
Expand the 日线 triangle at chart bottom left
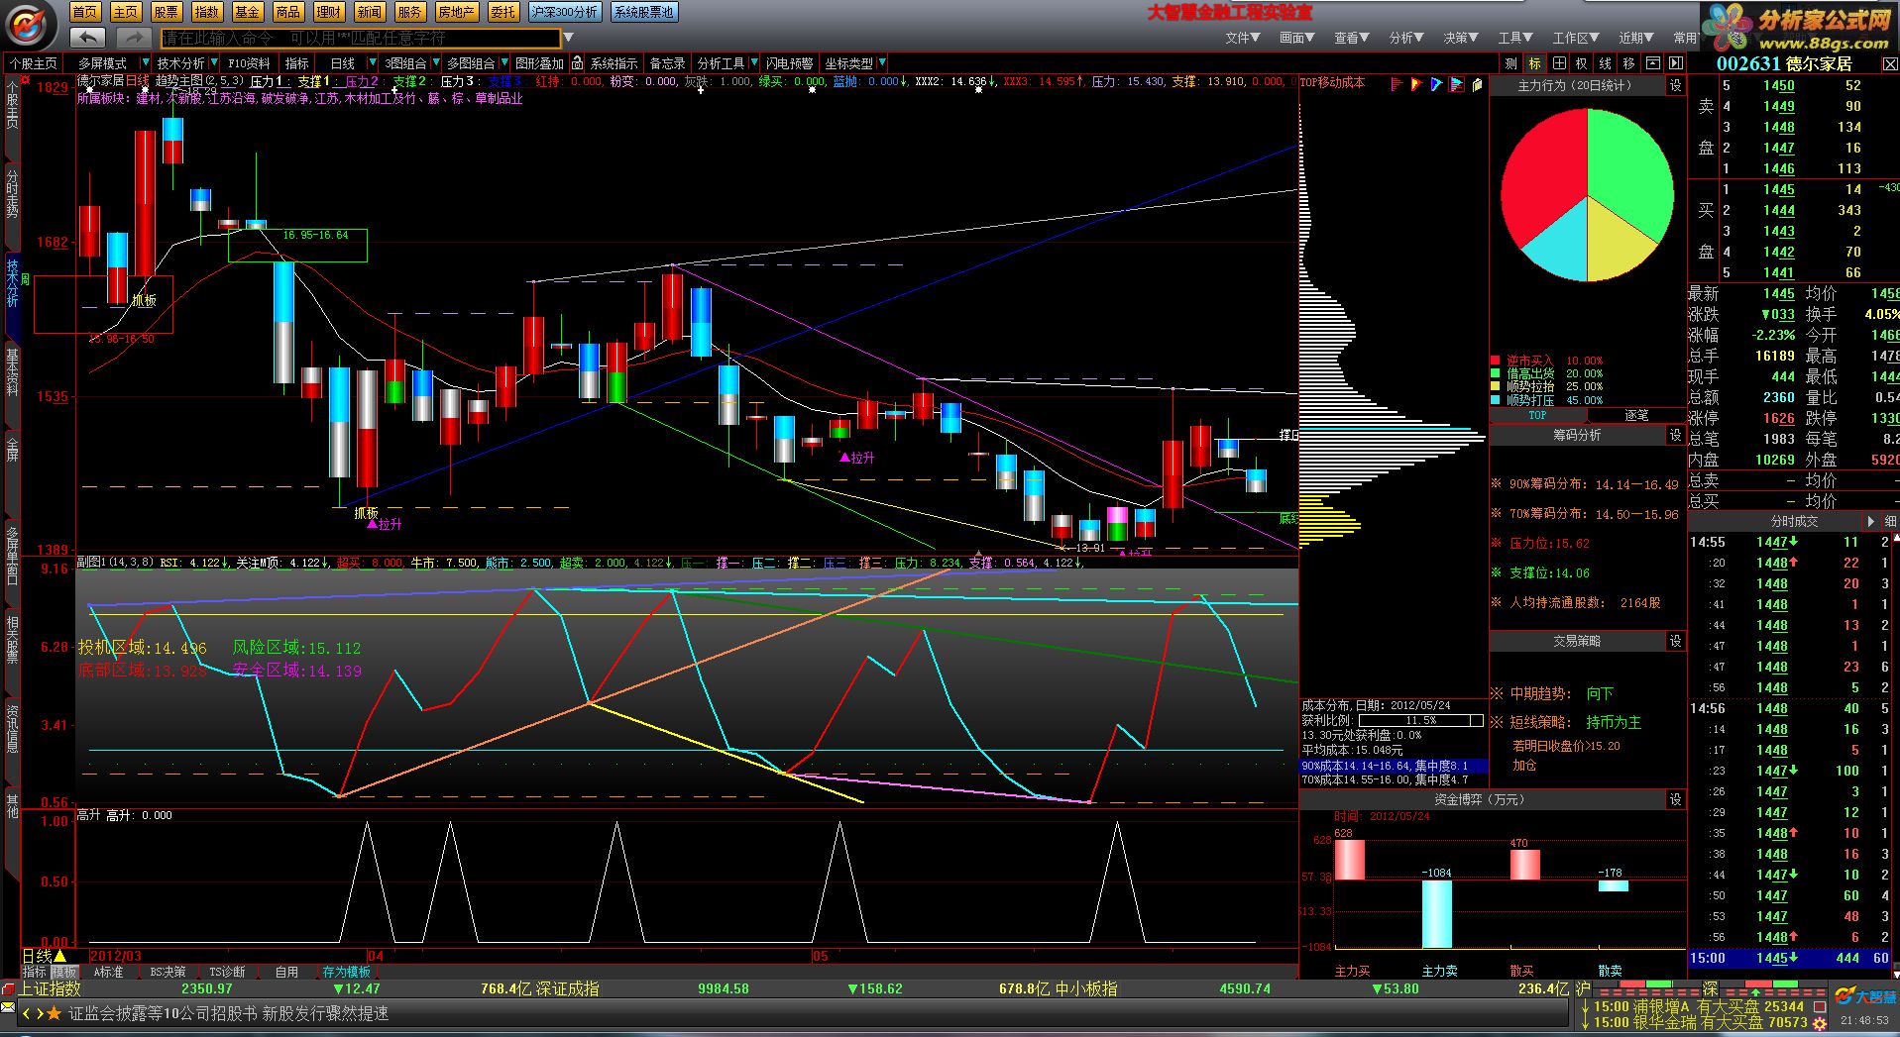point(59,956)
